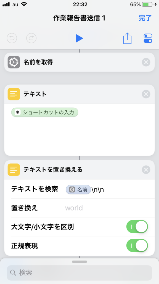Delete the テキスト action card
159x284 pixels.
tap(146, 94)
